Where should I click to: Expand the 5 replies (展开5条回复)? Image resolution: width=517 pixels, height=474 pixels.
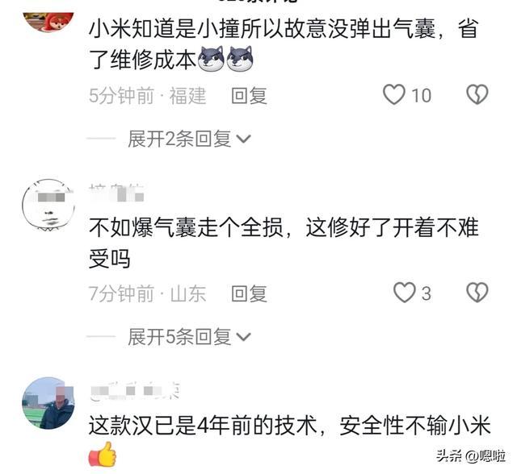pyautogui.click(x=189, y=336)
